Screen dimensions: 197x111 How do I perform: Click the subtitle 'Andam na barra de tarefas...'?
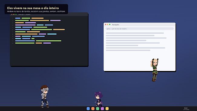(x=36, y=11)
